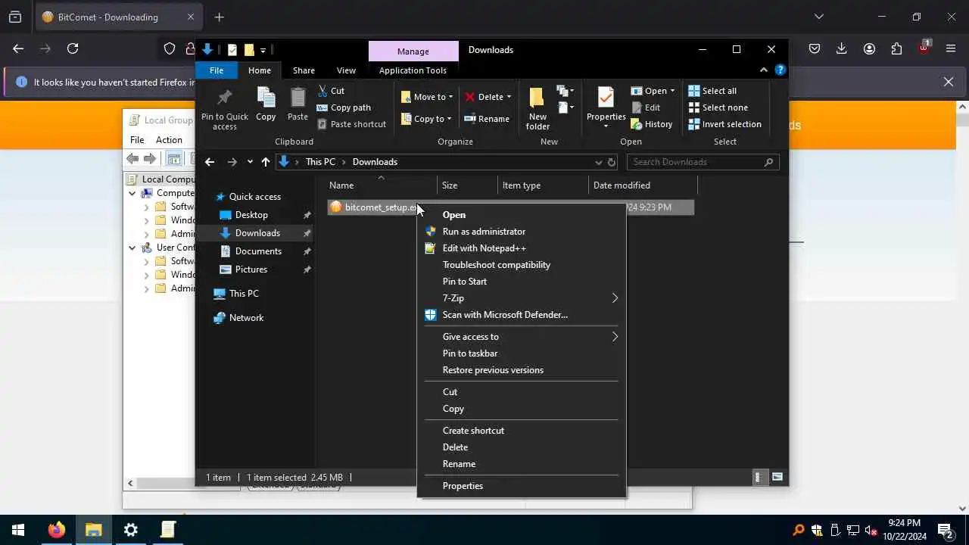Open the Move to dropdown
Viewport: 969px width, 545px height.
coord(427,97)
